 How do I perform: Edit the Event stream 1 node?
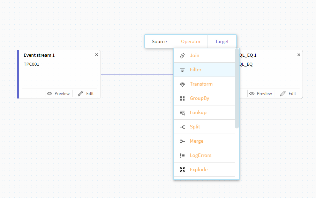click(86, 94)
